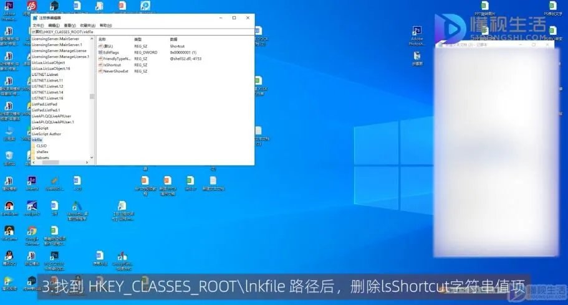The height and width of the screenshot is (305, 568).
Task: Select LISTNET.Listnet.16 key
Action: (x=47, y=98)
